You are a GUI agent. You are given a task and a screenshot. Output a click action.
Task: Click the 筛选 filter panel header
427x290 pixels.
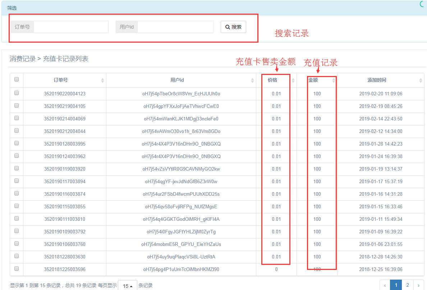coord(12,8)
